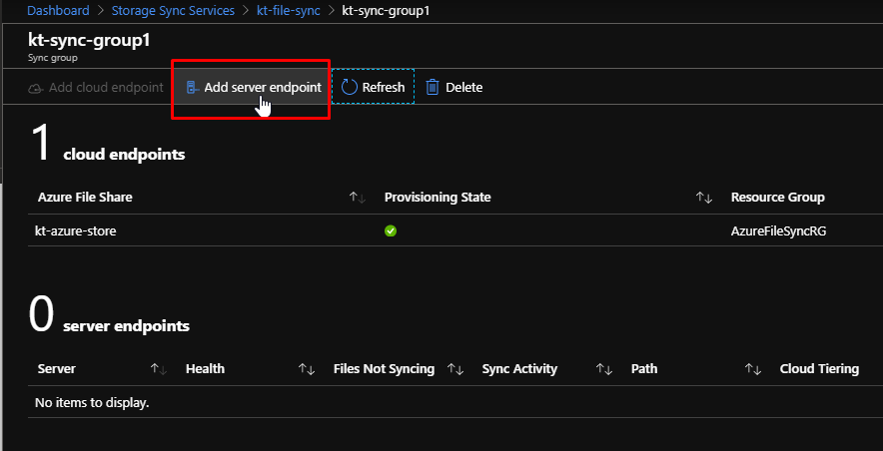This screenshot has height=451, width=883.
Task: Click the server icon beside Add server endpoint
Action: [x=193, y=87]
